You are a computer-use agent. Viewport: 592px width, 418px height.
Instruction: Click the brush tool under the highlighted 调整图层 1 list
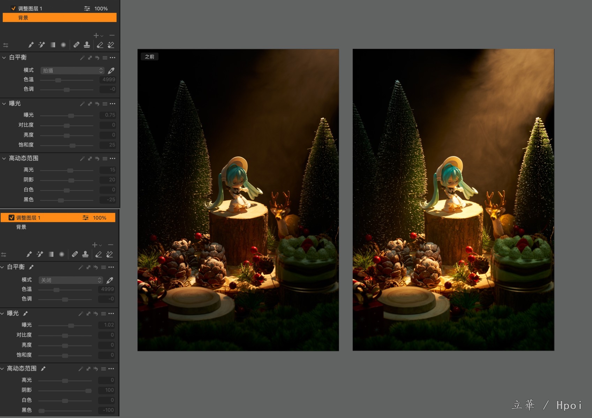coord(29,255)
